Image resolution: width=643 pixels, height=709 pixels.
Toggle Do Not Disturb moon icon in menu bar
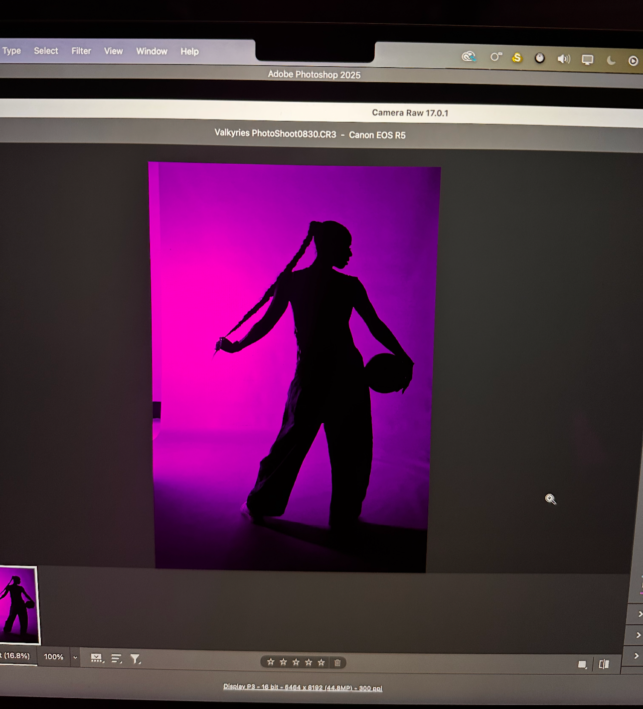(x=612, y=60)
